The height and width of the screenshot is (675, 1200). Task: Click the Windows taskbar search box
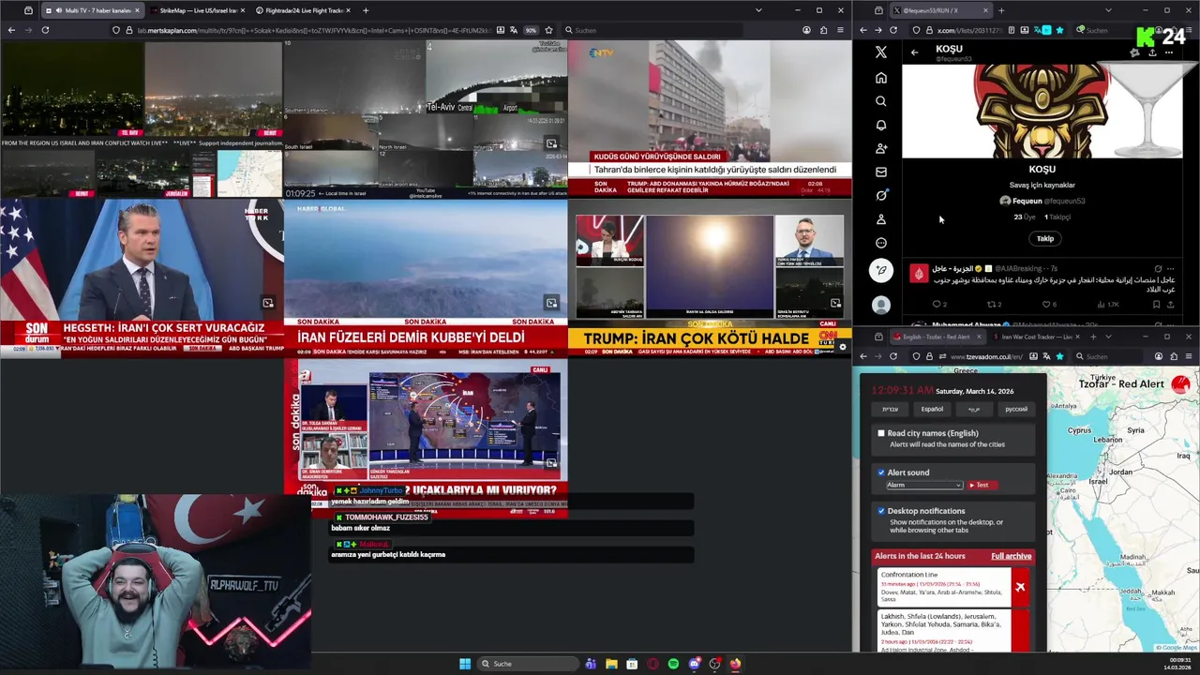pyautogui.click(x=527, y=664)
